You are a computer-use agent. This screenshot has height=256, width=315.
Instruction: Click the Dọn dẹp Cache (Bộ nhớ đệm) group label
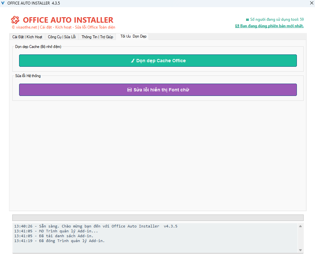pyautogui.click(x=38, y=47)
